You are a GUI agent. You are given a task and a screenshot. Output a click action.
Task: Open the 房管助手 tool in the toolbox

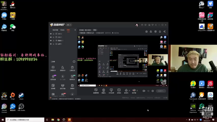pyautogui.click(x=63, y=69)
